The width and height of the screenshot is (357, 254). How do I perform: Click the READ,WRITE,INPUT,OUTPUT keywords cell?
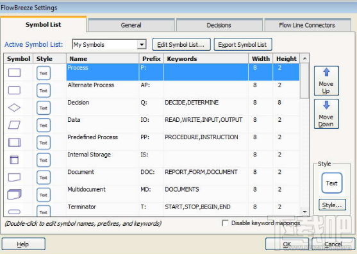206,124
